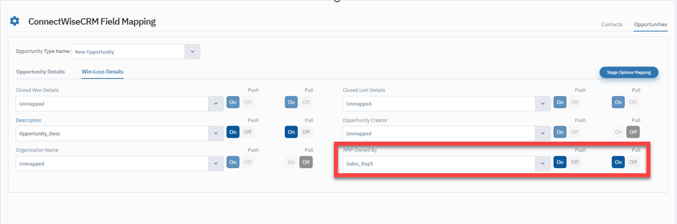
Task: Turn Closed Won Details Pull to Off
Action: 306,102
